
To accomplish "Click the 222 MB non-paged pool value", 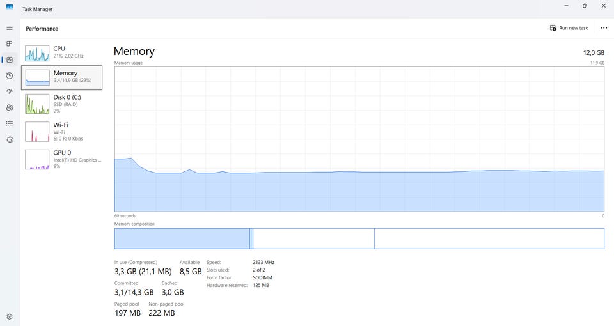I will pyautogui.click(x=162, y=313).
